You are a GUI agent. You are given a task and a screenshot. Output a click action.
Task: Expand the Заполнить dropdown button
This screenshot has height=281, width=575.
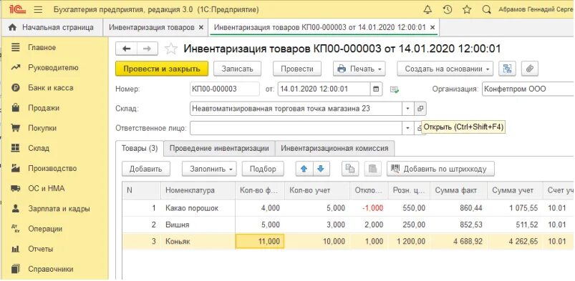click(209, 169)
